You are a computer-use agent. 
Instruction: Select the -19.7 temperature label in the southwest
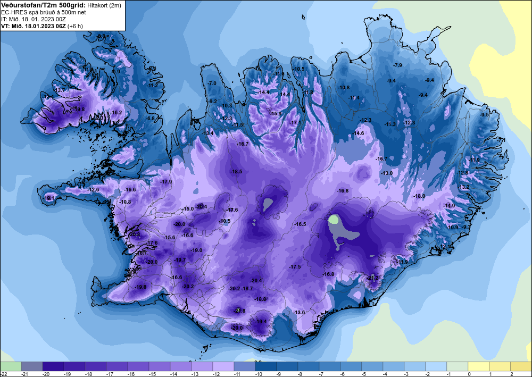[180, 259]
